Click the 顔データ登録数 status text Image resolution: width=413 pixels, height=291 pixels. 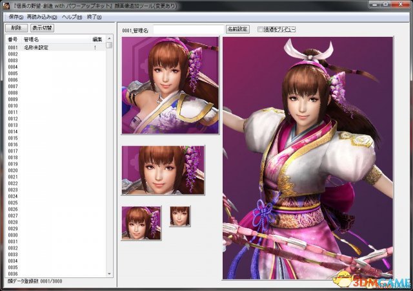pyautogui.click(x=35, y=281)
